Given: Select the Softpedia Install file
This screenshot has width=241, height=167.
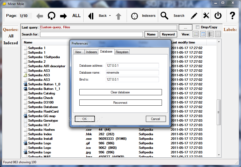Looking at the screenshot, I should pyautogui.click(x=40, y=139).
